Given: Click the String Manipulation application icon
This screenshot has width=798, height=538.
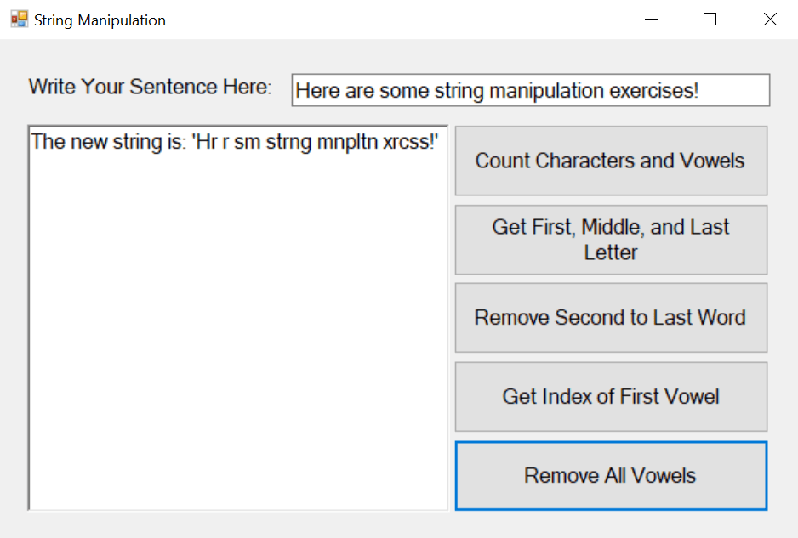Looking at the screenshot, I should pos(17,19).
